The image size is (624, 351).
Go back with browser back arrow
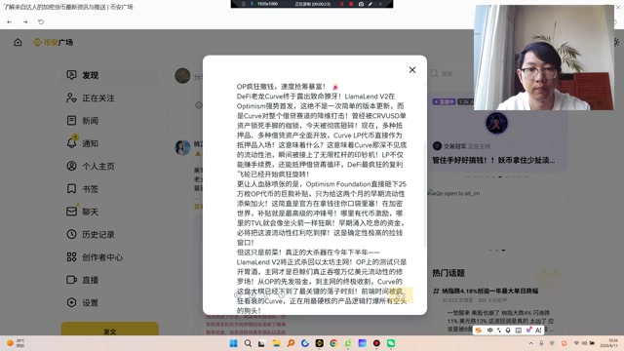pos(9,21)
